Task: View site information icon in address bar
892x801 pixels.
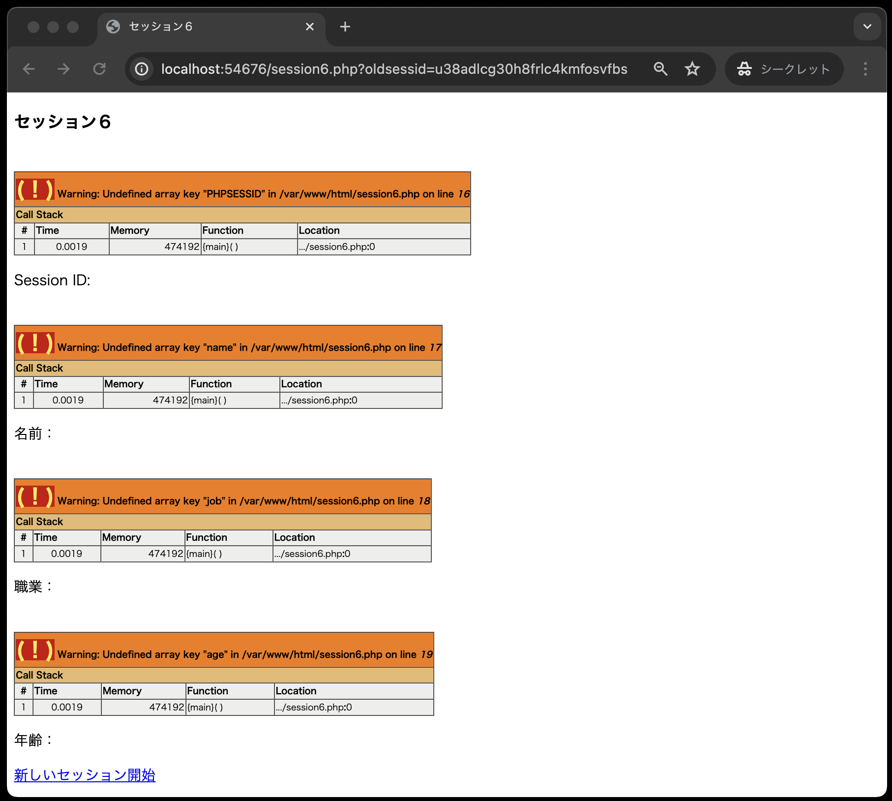Action: (142, 69)
